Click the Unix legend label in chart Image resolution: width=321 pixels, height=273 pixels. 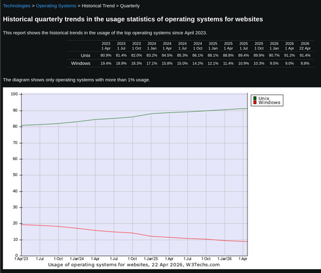click(x=264, y=98)
